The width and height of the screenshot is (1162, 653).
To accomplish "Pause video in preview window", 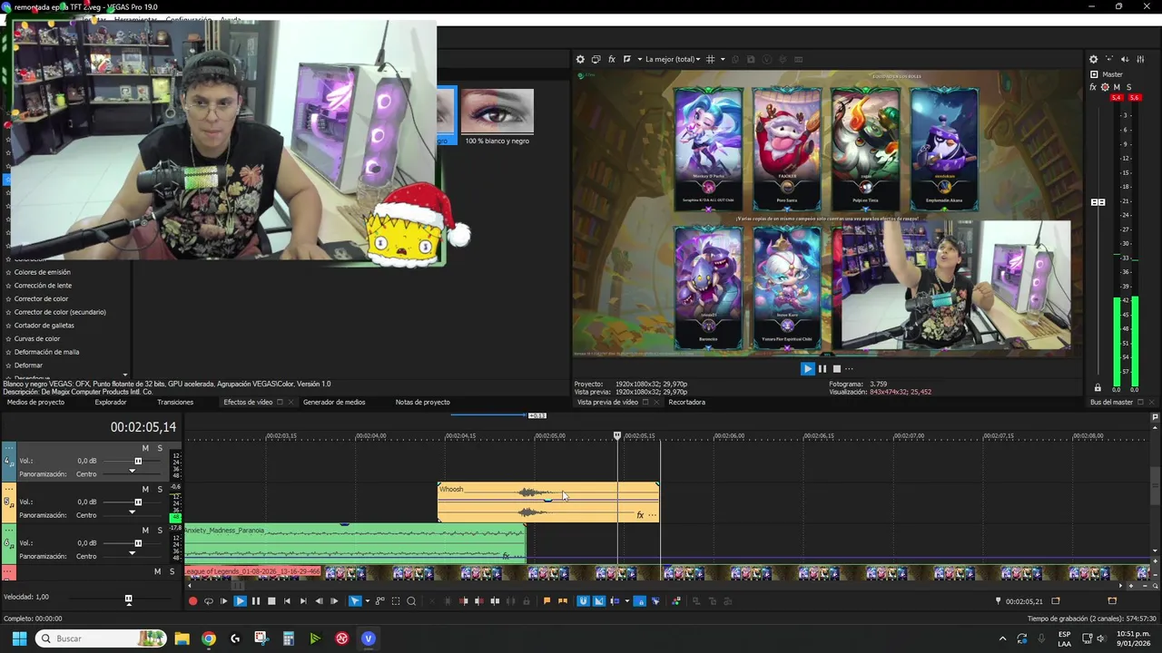I will [822, 368].
